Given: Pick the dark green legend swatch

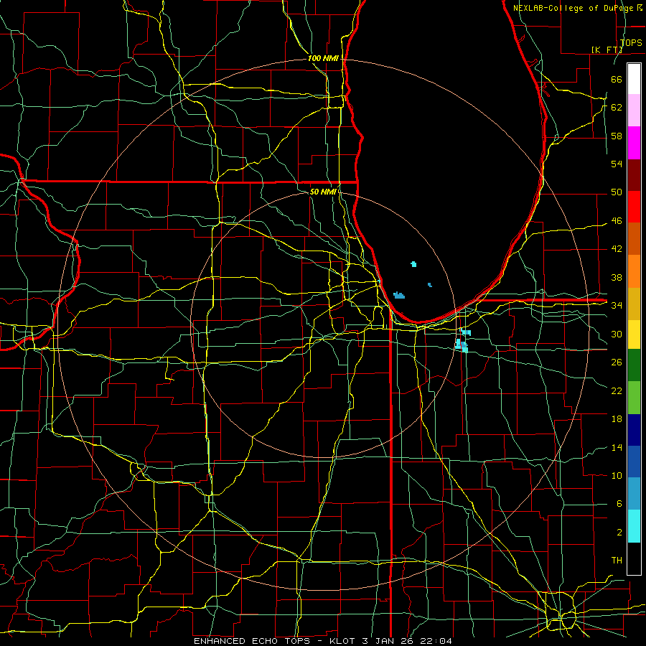Looking at the screenshot, I should pyautogui.click(x=634, y=365).
